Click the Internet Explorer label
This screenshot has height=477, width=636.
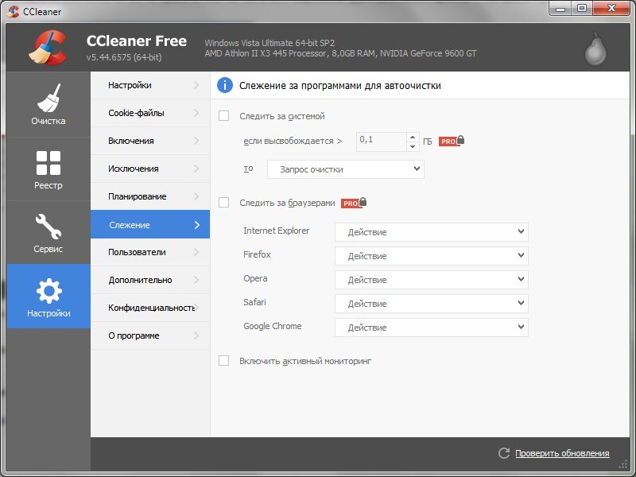click(276, 231)
